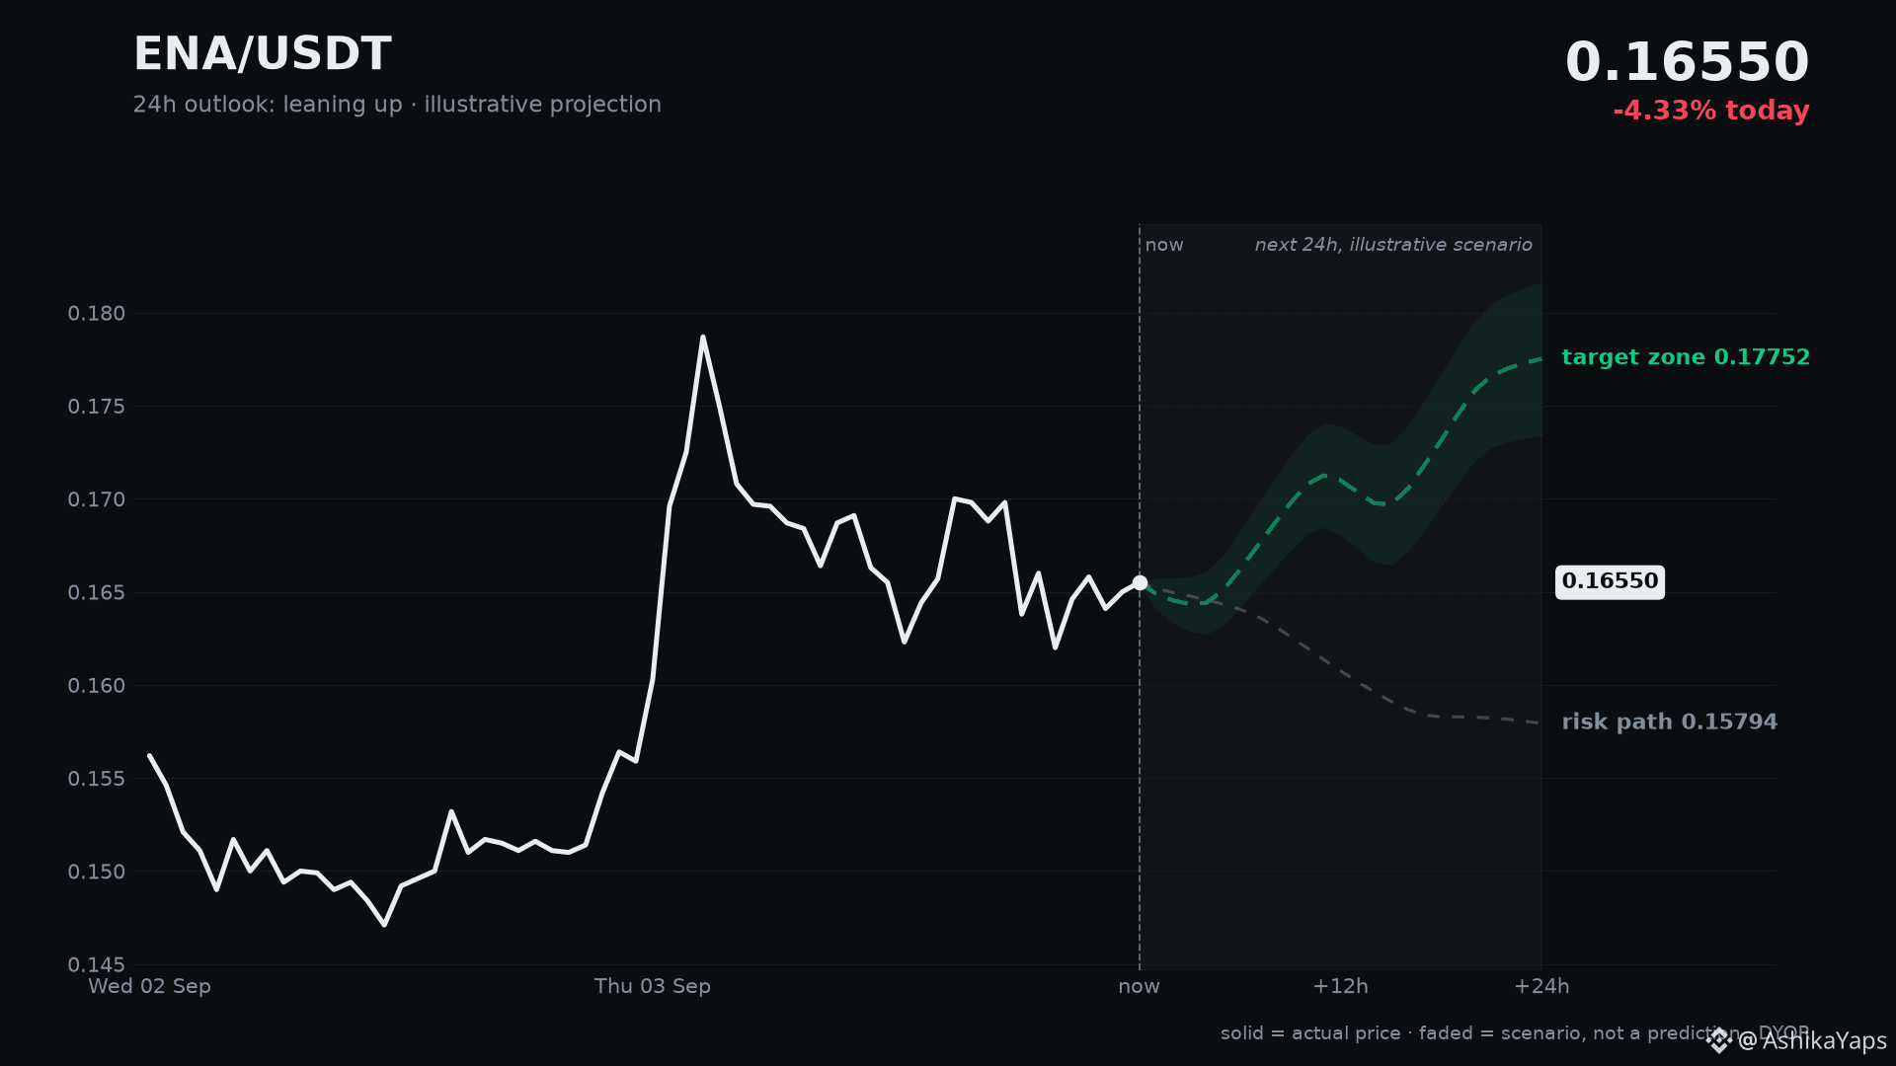Click the white current-price dot on the chart

(1140, 582)
